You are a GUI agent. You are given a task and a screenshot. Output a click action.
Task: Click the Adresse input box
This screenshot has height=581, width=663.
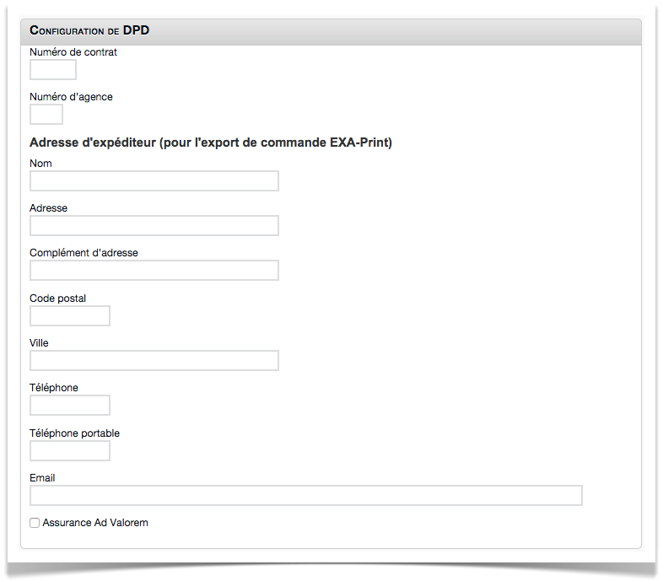point(154,226)
